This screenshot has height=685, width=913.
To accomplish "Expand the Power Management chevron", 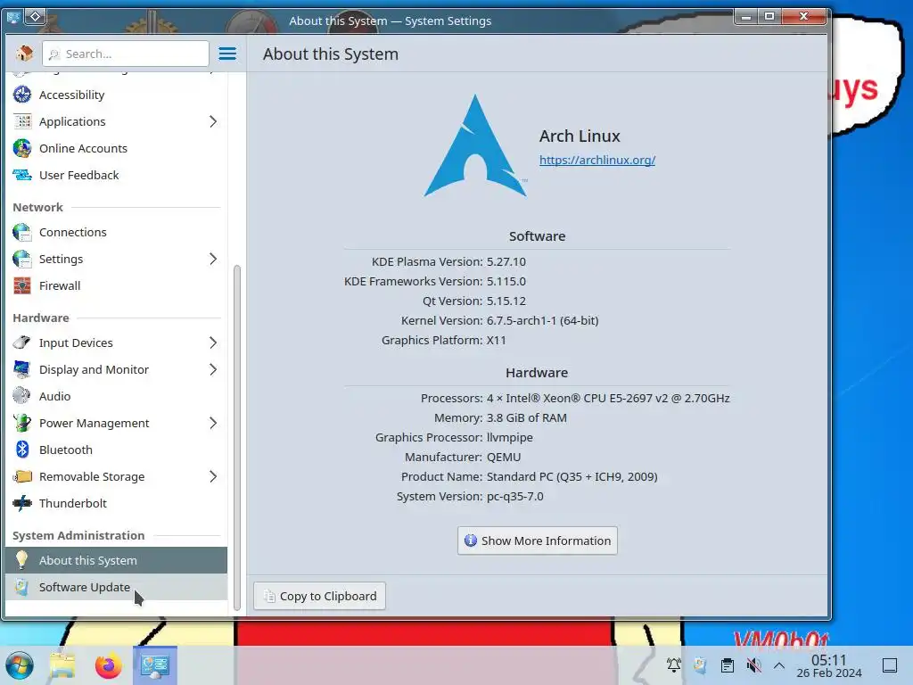I will pyautogui.click(x=213, y=423).
